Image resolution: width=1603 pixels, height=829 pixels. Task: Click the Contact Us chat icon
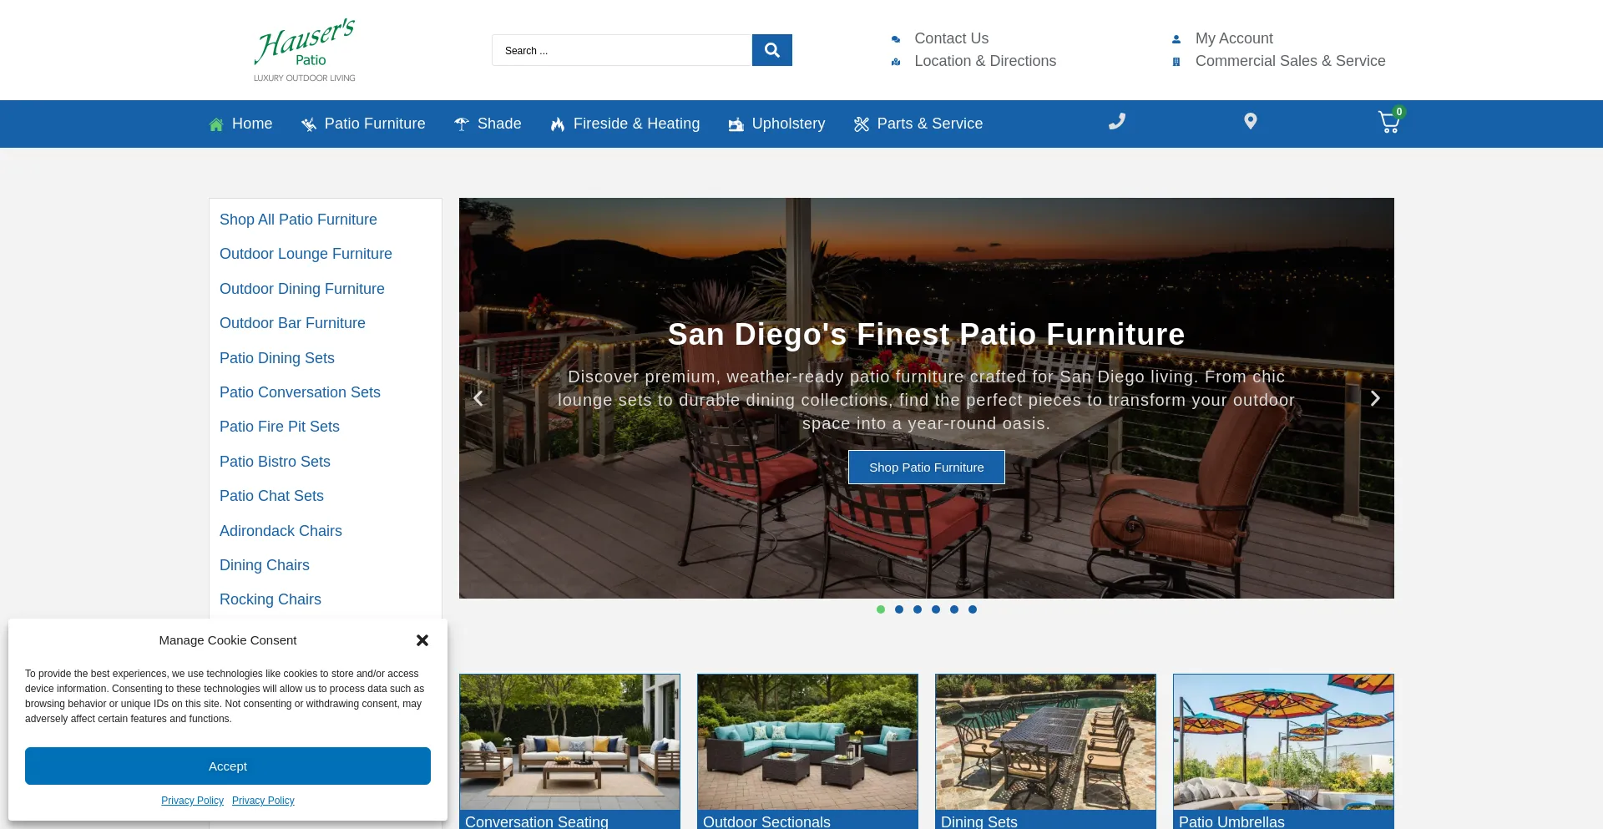896,39
